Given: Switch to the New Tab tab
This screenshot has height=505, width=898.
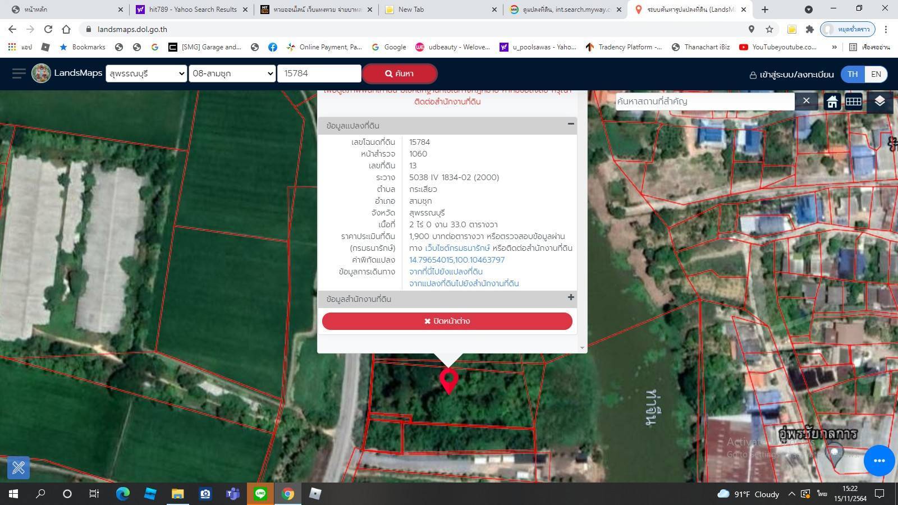Looking at the screenshot, I should pyautogui.click(x=441, y=10).
